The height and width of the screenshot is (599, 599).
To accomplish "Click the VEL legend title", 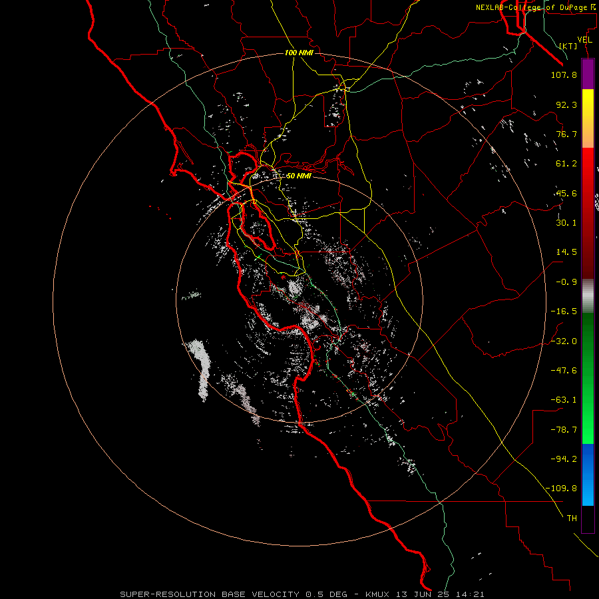I will pyautogui.click(x=585, y=40).
